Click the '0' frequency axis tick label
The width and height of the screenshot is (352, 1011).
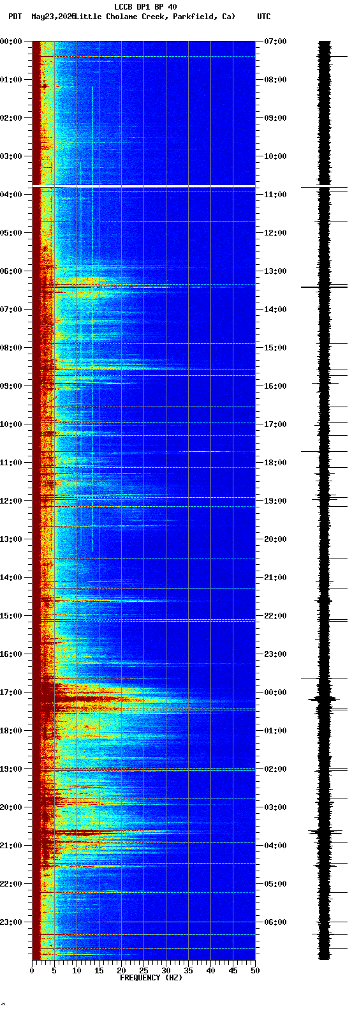pyautogui.click(x=32, y=970)
